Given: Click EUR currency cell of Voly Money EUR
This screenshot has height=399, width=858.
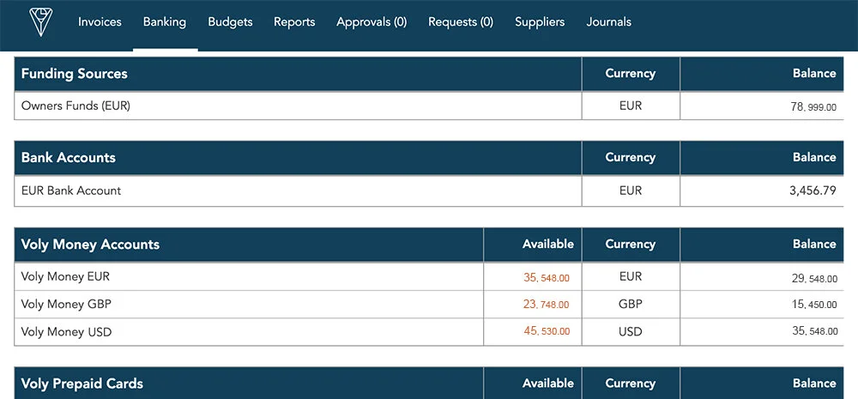Looking at the screenshot, I should click(x=631, y=276).
